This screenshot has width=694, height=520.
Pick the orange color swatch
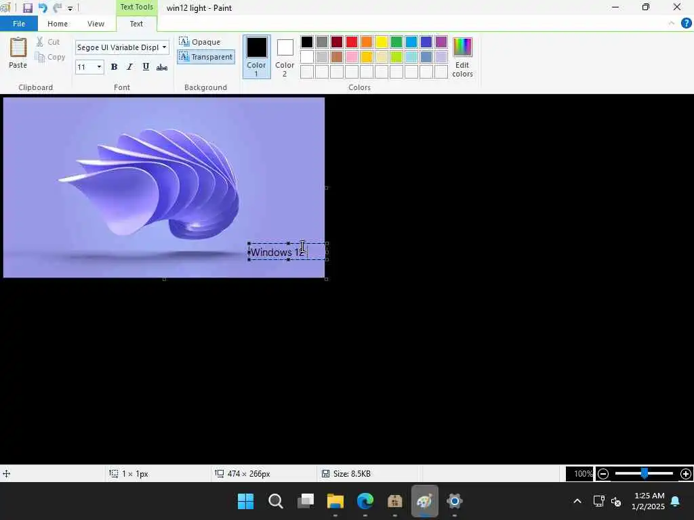(x=367, y=42)
